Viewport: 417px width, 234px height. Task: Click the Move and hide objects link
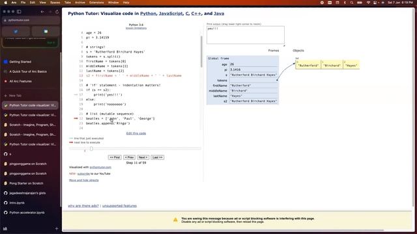coord(84,181)
